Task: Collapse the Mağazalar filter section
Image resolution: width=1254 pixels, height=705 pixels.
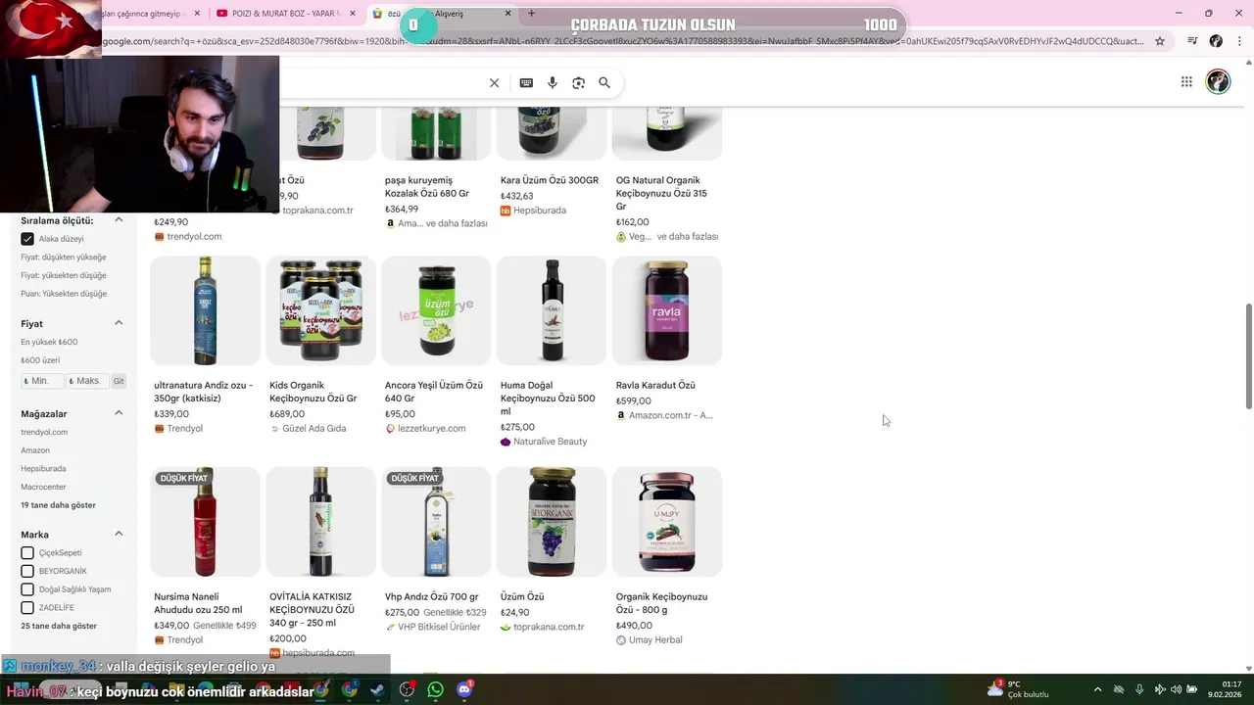Action: [x=119, y=413]
